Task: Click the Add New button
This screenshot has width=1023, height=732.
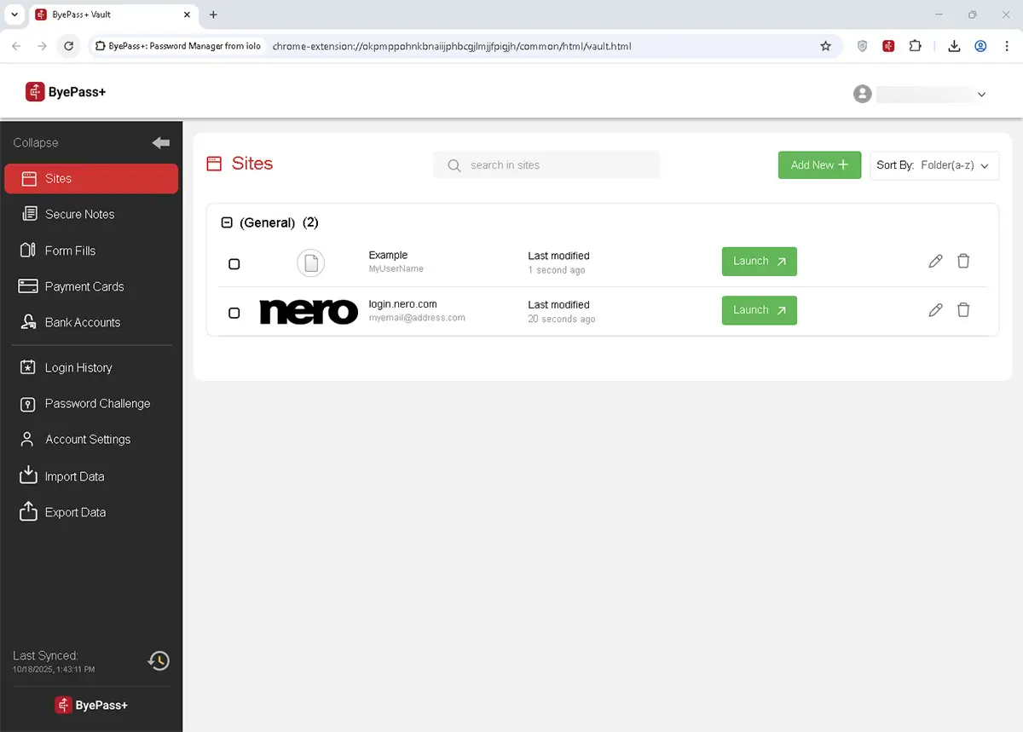Action: point(818,164)
